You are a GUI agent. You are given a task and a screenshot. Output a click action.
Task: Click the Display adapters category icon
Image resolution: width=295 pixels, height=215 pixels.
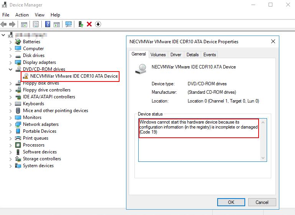[18, 62]
